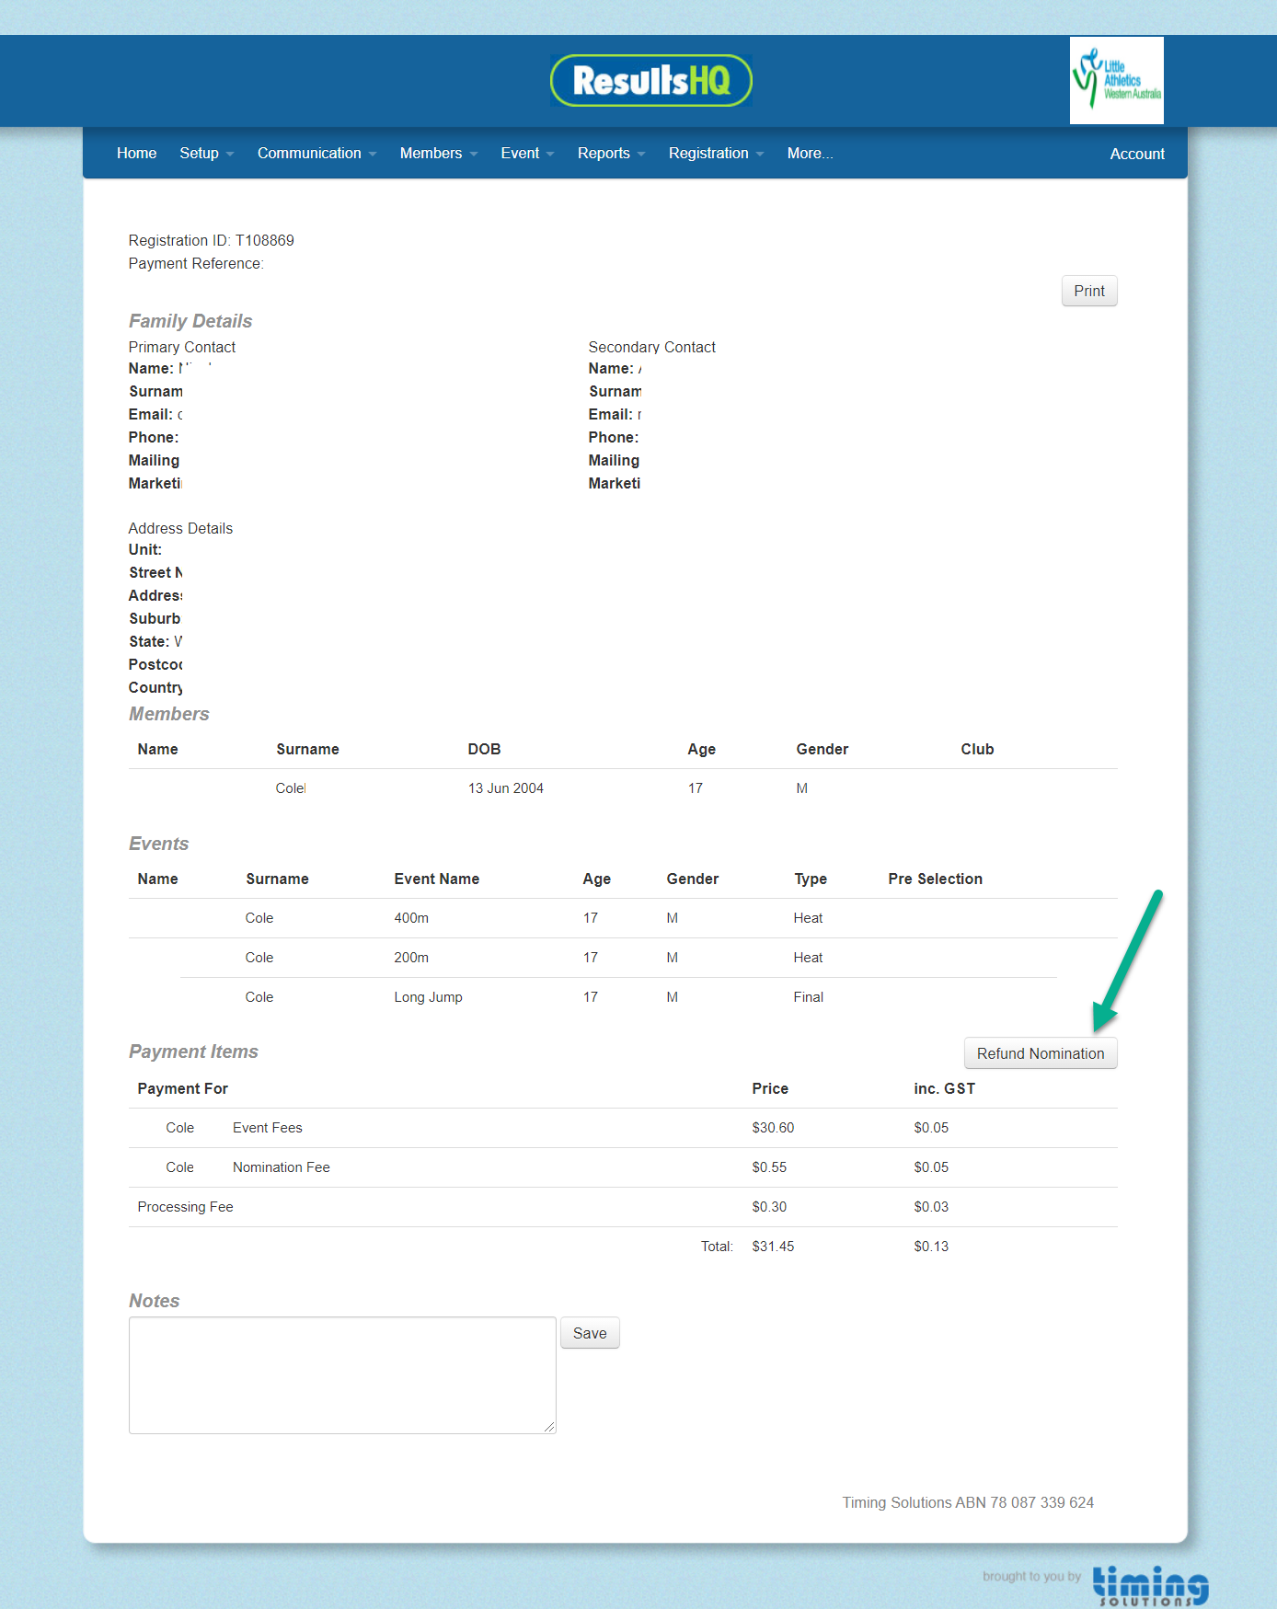The height and width of the screenshot is (1609, 1277).
Task: Go to Home in navigation bar
Action: 136,153
